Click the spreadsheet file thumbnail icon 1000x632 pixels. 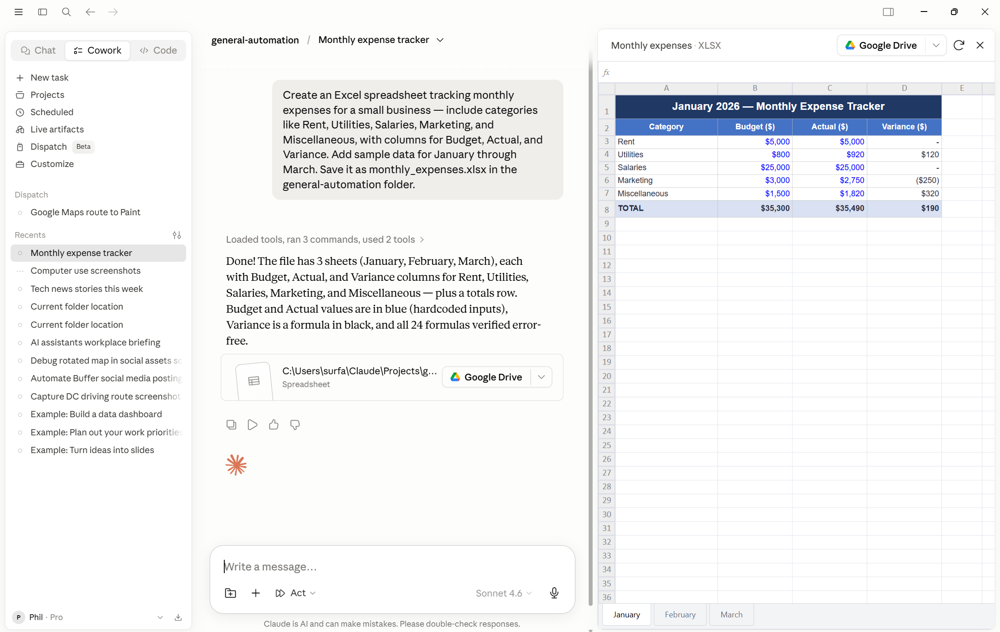point(254,381)
